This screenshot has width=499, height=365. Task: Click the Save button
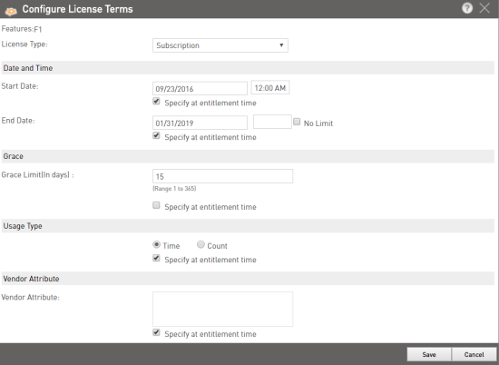429,354
